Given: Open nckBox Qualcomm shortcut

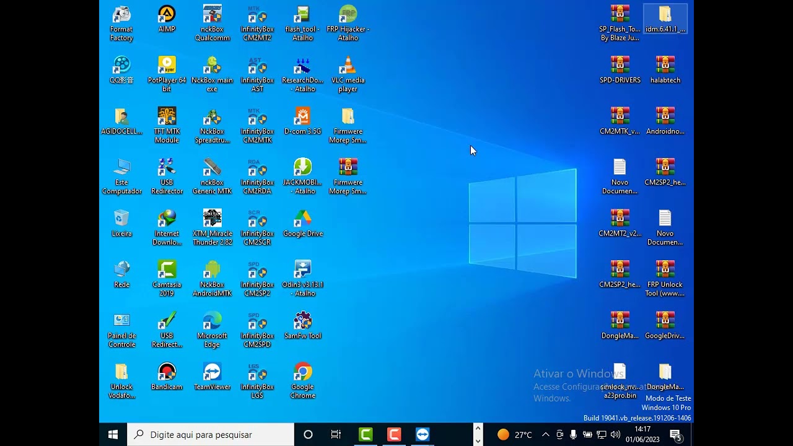Looking at the screenshot, I should click(212, 24).
